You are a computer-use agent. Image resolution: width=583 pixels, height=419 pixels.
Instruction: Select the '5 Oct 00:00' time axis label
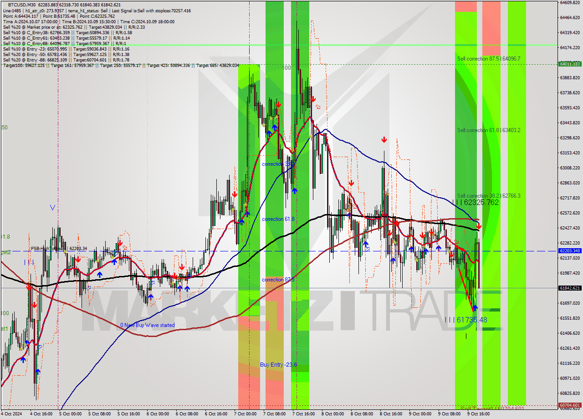point(70,414)
